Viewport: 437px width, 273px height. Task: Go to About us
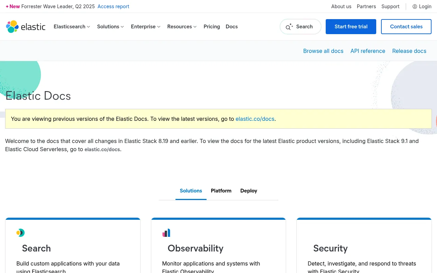click(341, 6)
